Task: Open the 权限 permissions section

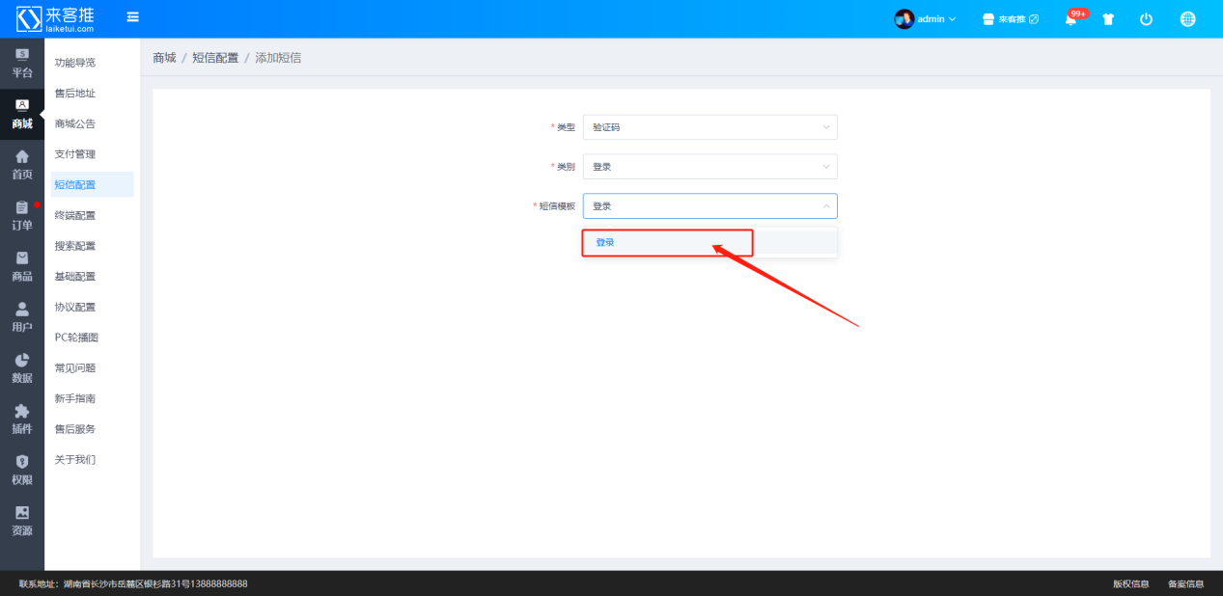Action: (22, 471)
